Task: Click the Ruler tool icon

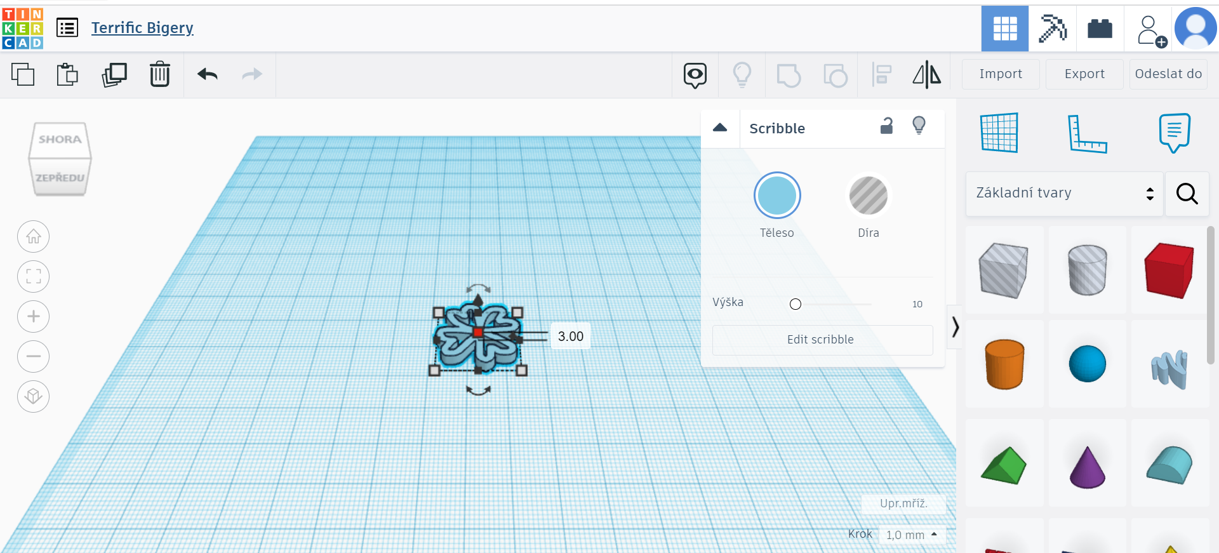Action: click(1087, 133)
